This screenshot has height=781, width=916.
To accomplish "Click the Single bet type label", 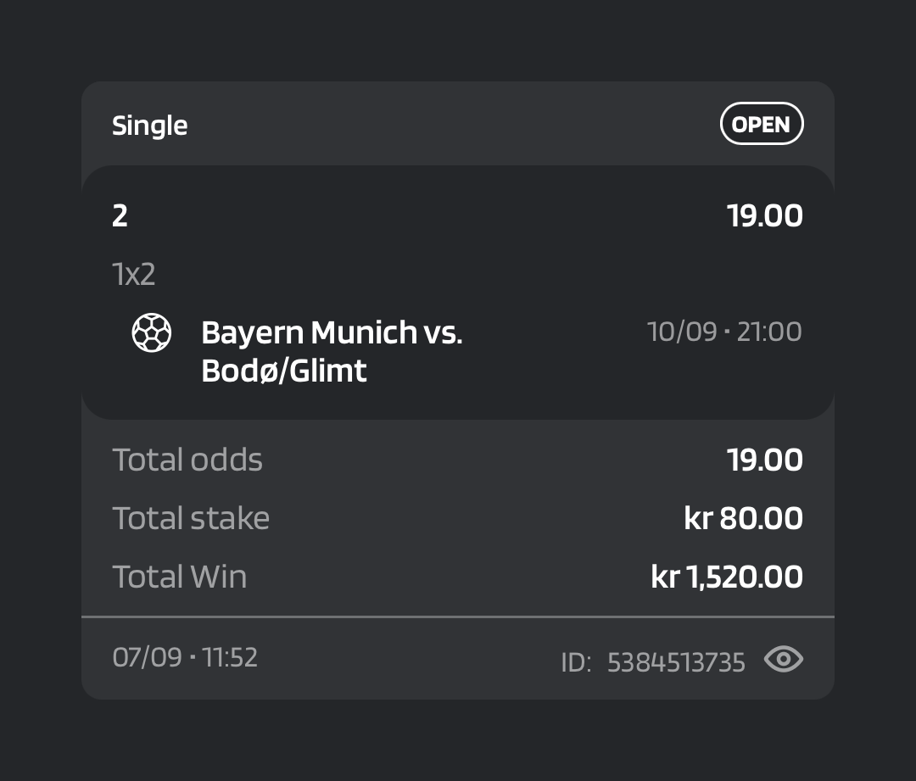I will tap(149, 126).
